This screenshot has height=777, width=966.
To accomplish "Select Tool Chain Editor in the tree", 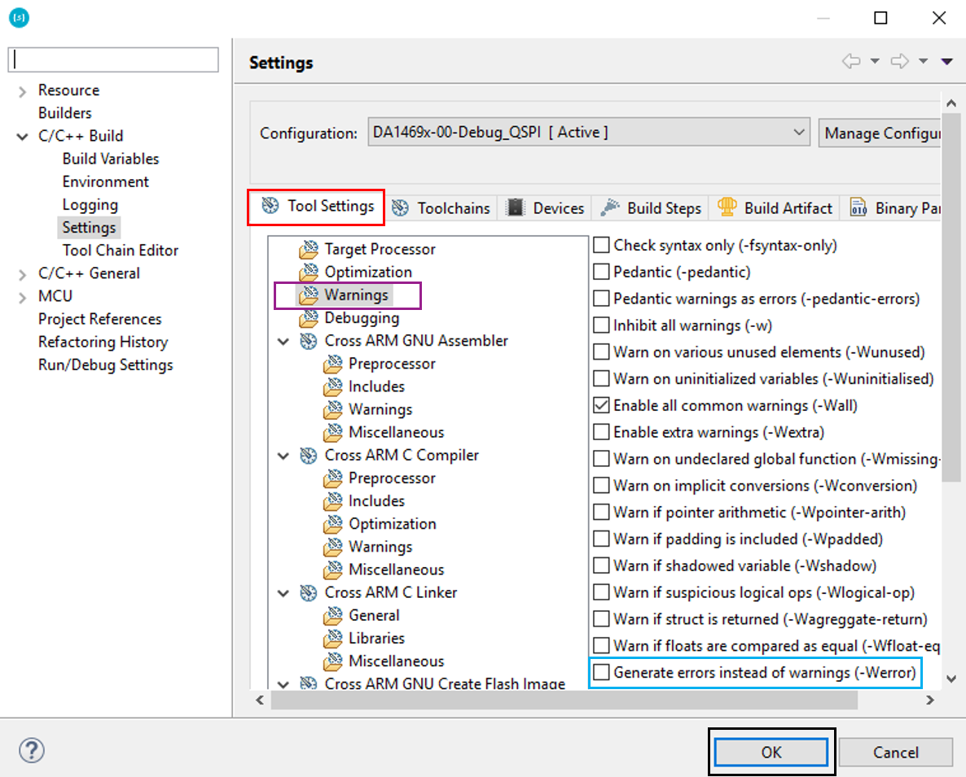I will point(120,251).
